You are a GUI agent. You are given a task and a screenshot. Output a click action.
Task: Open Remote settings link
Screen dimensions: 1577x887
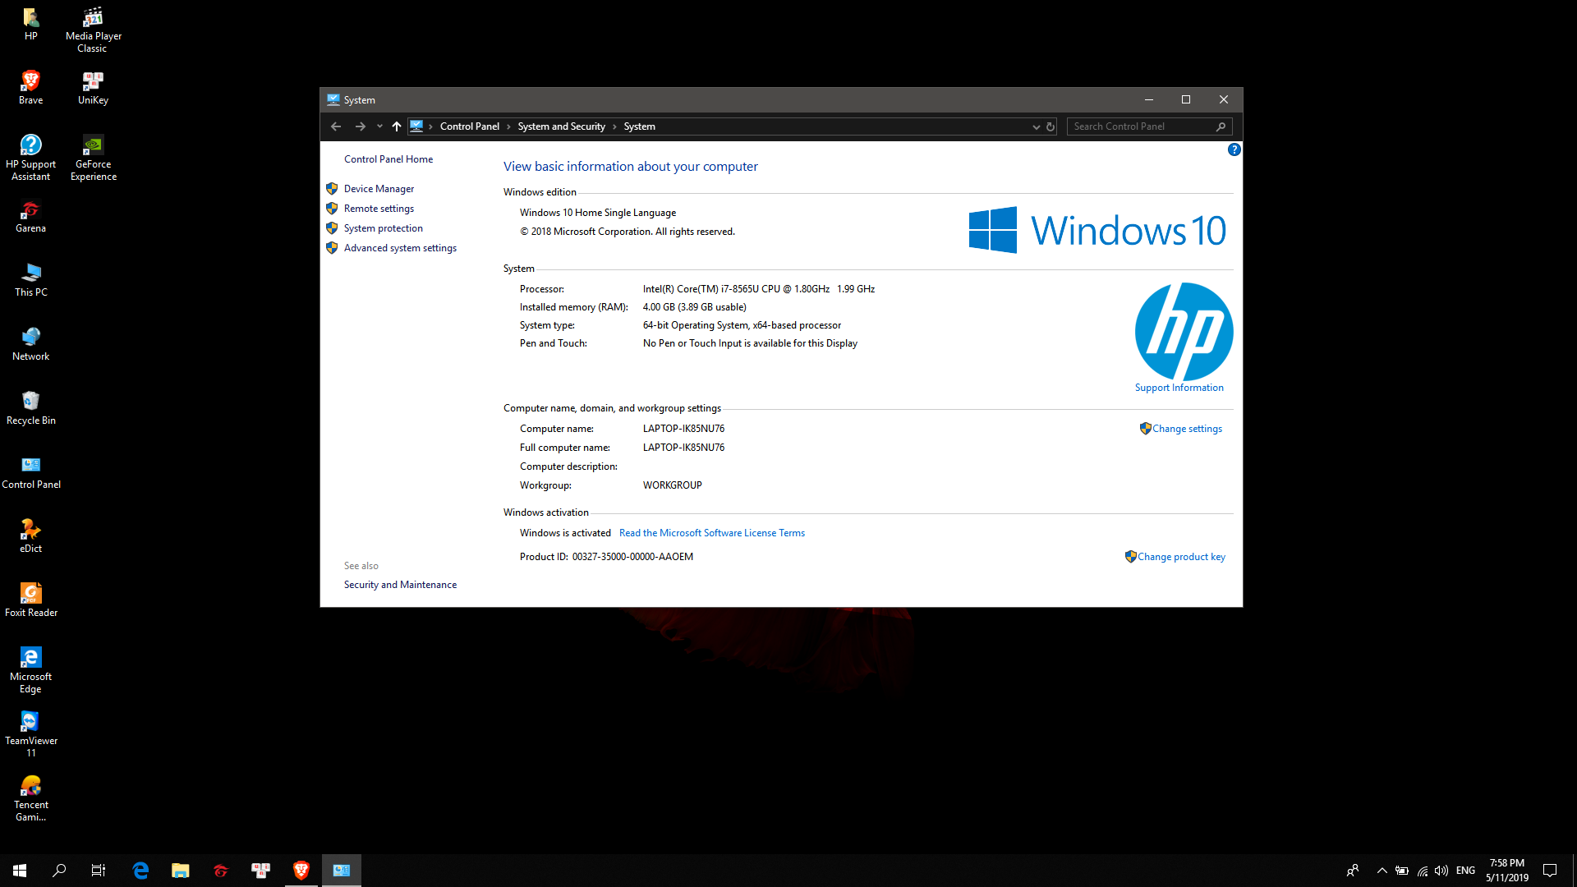tap(379, 209)
